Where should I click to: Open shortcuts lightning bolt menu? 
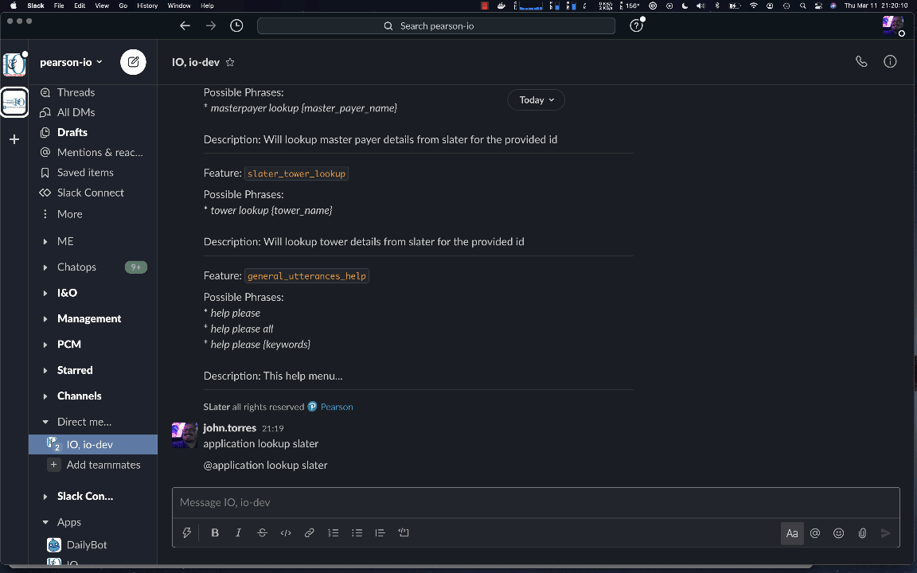tap(186, 532)
